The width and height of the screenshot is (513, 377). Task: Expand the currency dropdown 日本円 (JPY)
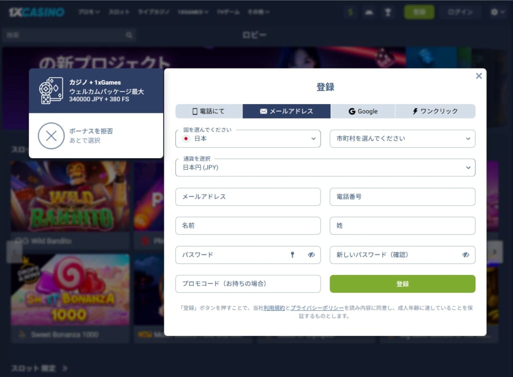tap(325, 167)
